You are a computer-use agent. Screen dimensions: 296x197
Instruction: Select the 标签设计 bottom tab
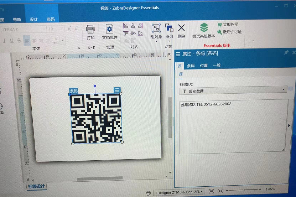36,186
